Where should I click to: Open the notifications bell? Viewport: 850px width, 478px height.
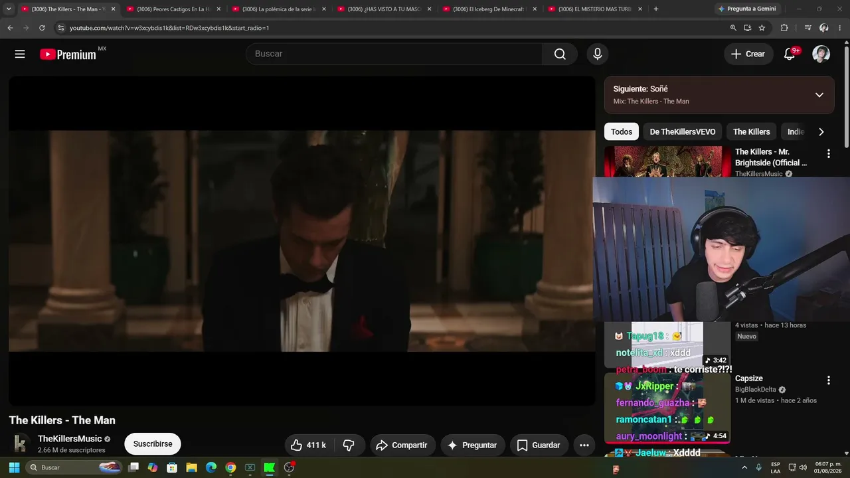(x=790, y=54)
